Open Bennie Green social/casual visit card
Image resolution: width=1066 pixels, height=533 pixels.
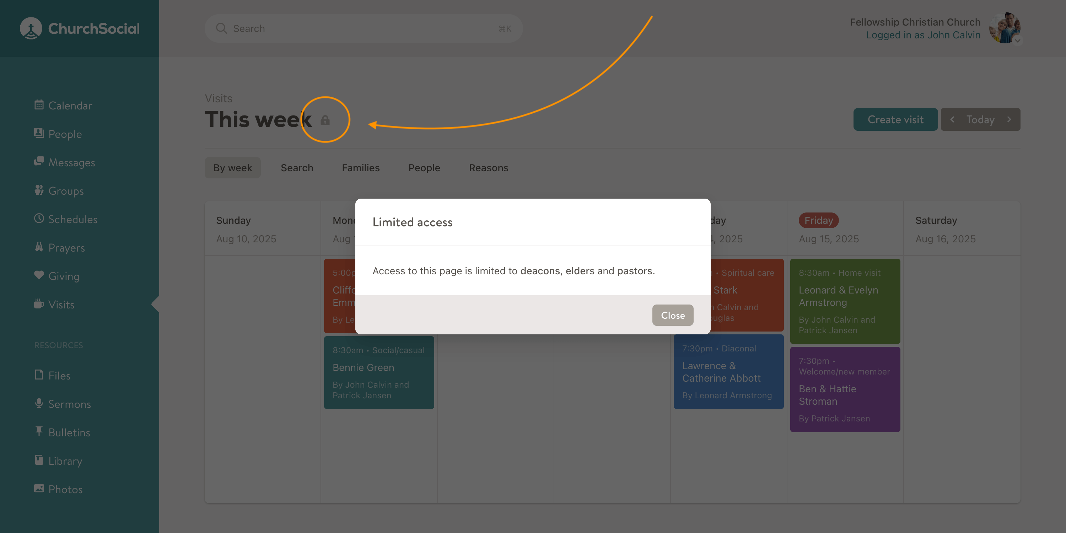(379, 372)
